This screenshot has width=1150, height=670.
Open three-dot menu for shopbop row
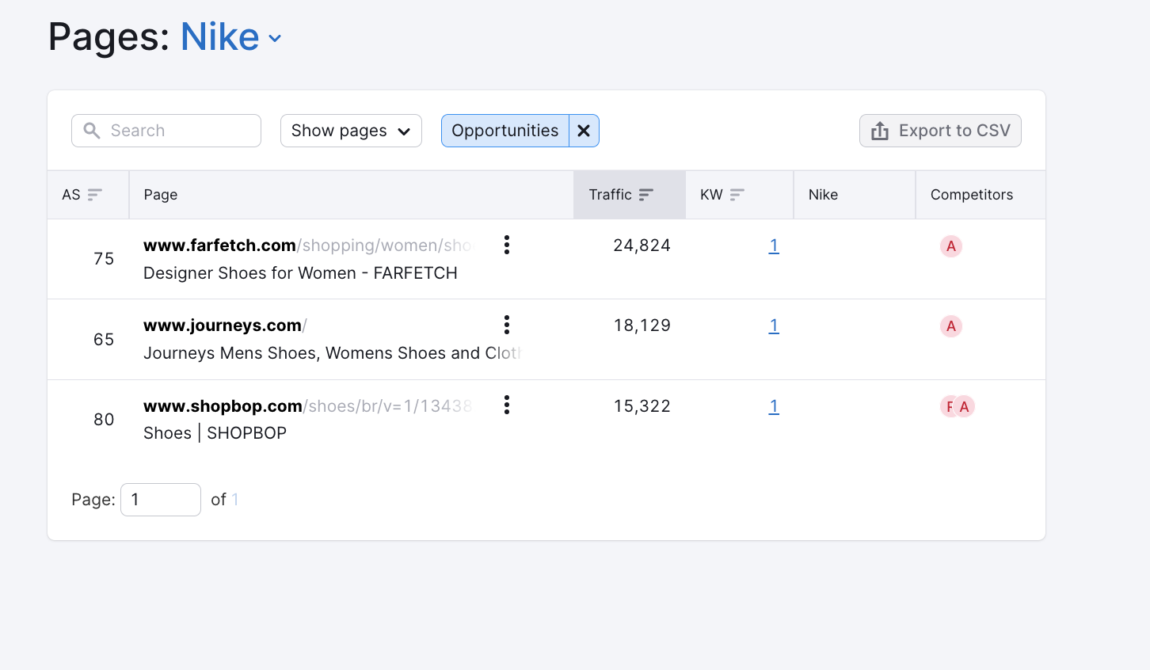pyautogui.click(x=507, y=405)
